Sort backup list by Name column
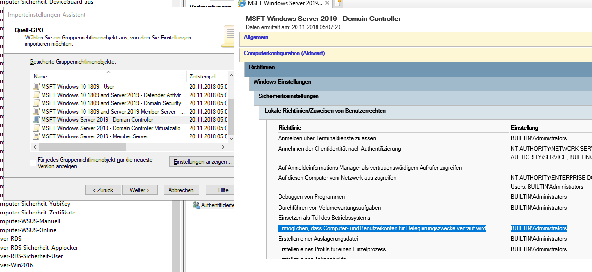 (108, 77)
